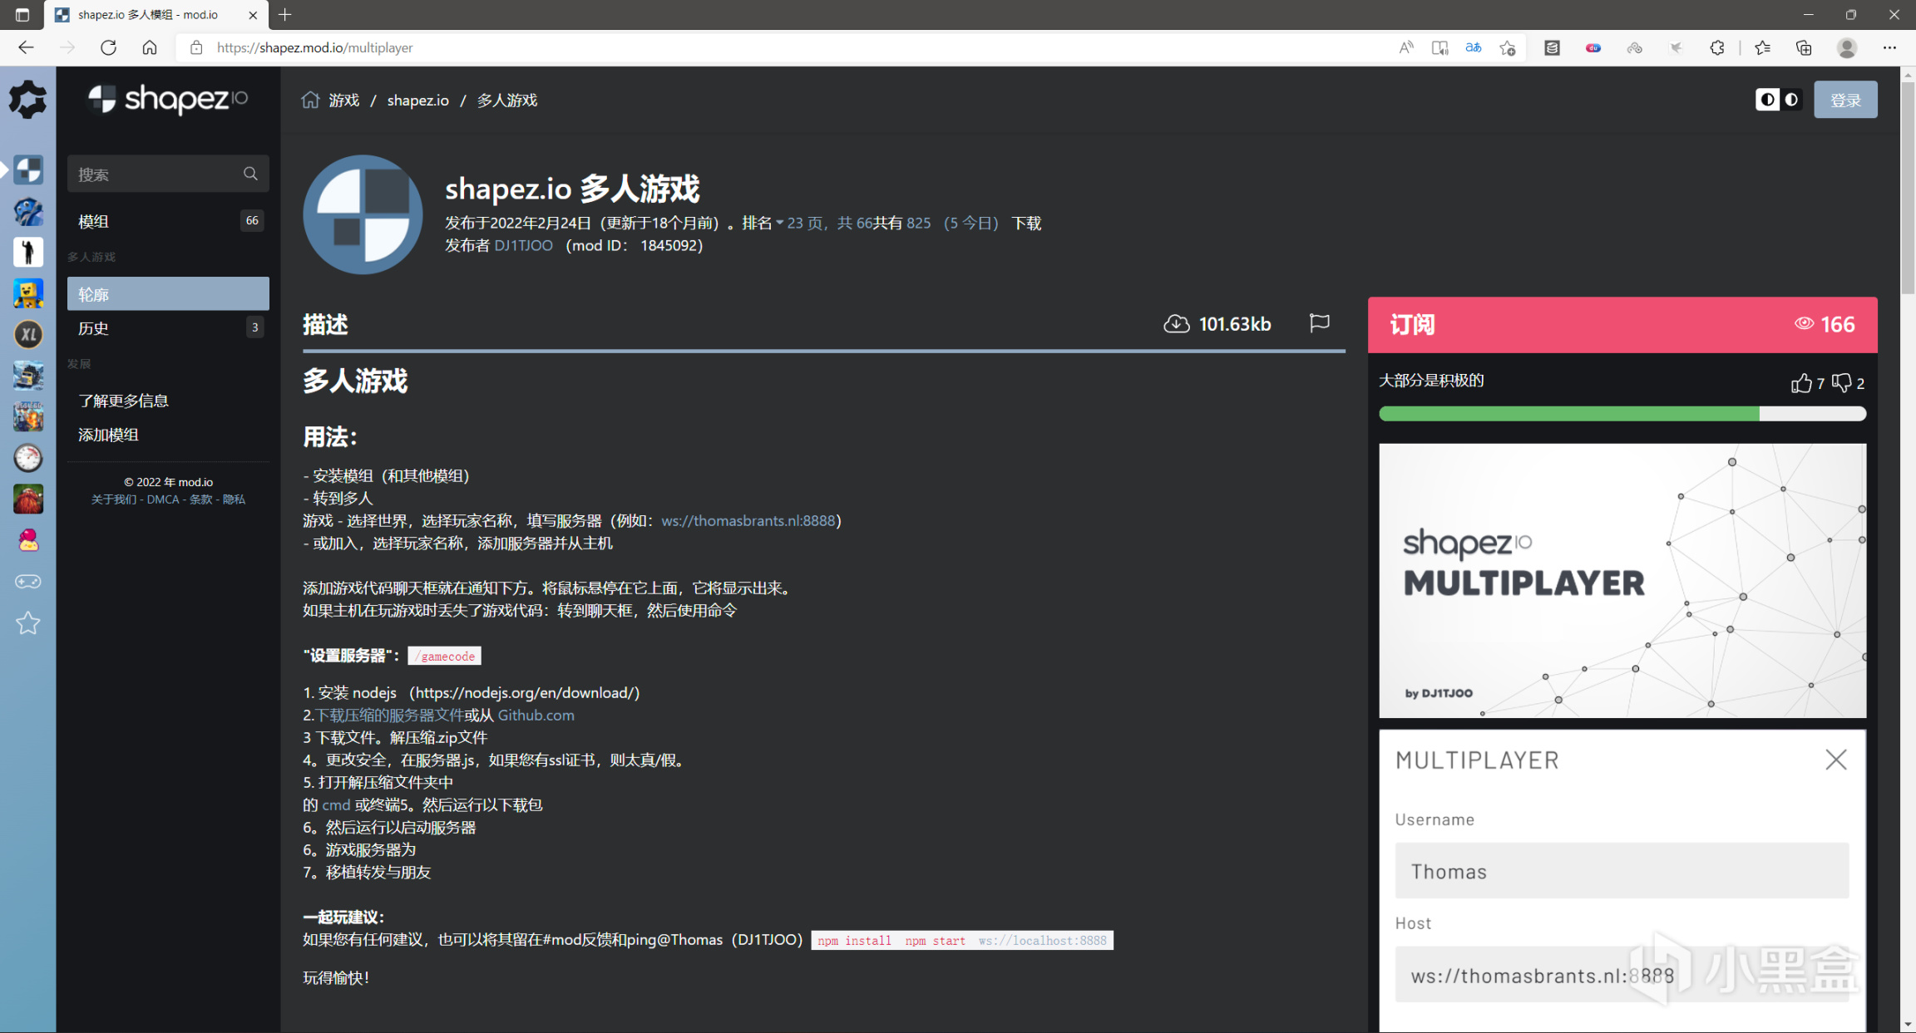The height and width of the screenshot is (1033, 1916).
Task: Browse all games via gamepad icon
Action: pos(28,582)
